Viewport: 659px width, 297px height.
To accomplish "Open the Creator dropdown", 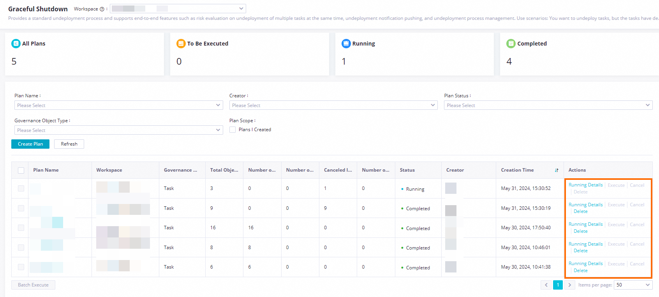I will coord(333,105).
